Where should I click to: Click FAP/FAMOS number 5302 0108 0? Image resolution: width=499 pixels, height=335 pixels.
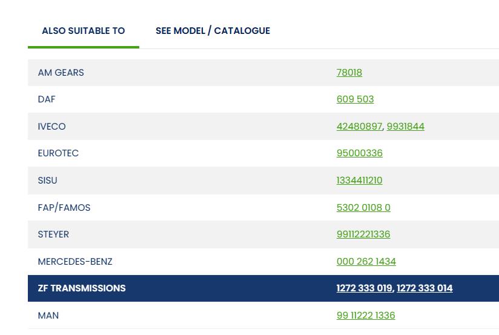pyautogui.click(x=363, y=208)
